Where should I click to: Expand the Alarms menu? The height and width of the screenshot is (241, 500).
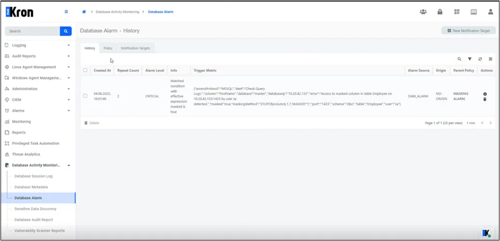(x=38, y=111)
